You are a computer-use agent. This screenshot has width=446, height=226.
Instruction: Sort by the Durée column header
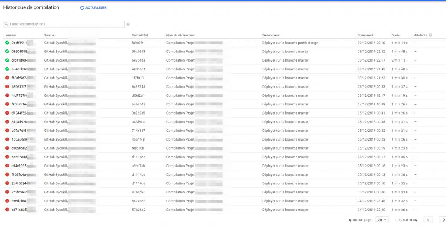(395, 35)
